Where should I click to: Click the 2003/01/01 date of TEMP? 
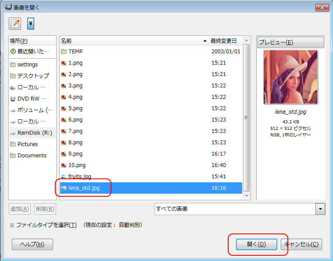226,52
